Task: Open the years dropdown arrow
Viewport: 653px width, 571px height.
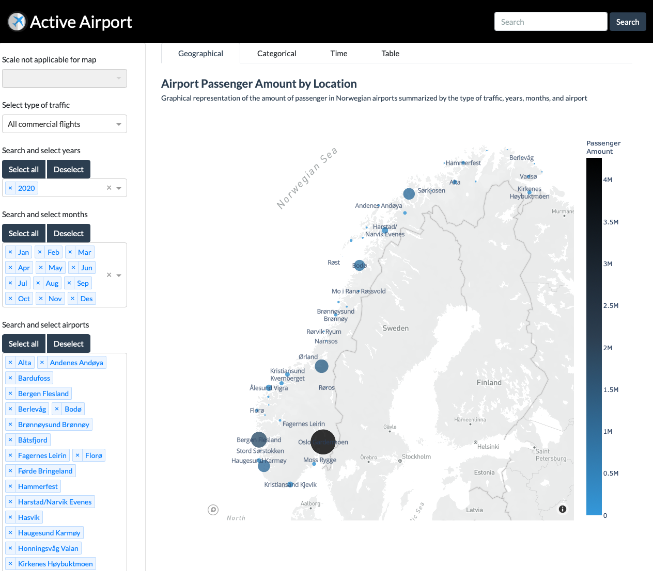Action: tap(119, 188)
